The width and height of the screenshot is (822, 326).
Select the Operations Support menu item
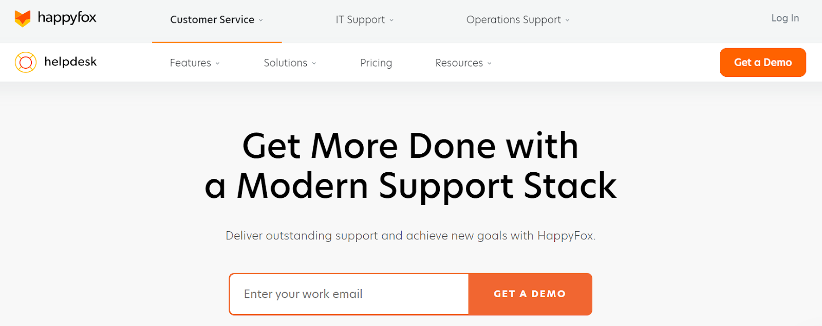tap(513, 19)
